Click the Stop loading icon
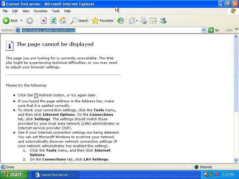Image resolution: width=239 pixels, height=179 pixels. click(44, 21)
